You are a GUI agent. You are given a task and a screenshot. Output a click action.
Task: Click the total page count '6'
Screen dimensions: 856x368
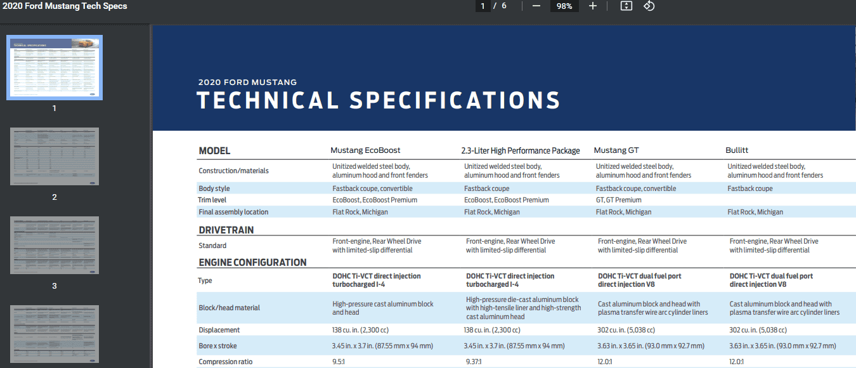504,6
